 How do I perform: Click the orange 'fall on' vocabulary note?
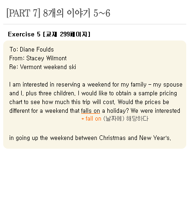tap(94, 119)
